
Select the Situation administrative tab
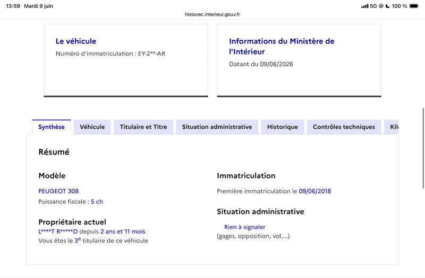[x=217, y=127]
